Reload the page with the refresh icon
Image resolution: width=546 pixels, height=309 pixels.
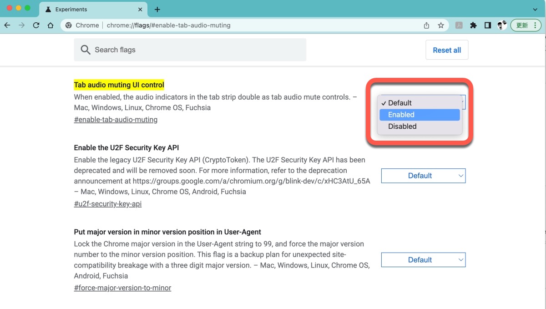pyautogui.click(x=36, y=25)
